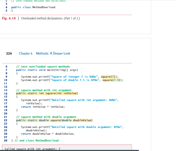Screen dimensions: 176x151
Task: Click the closing brace on line 19
Action: (x=17, y=110)
